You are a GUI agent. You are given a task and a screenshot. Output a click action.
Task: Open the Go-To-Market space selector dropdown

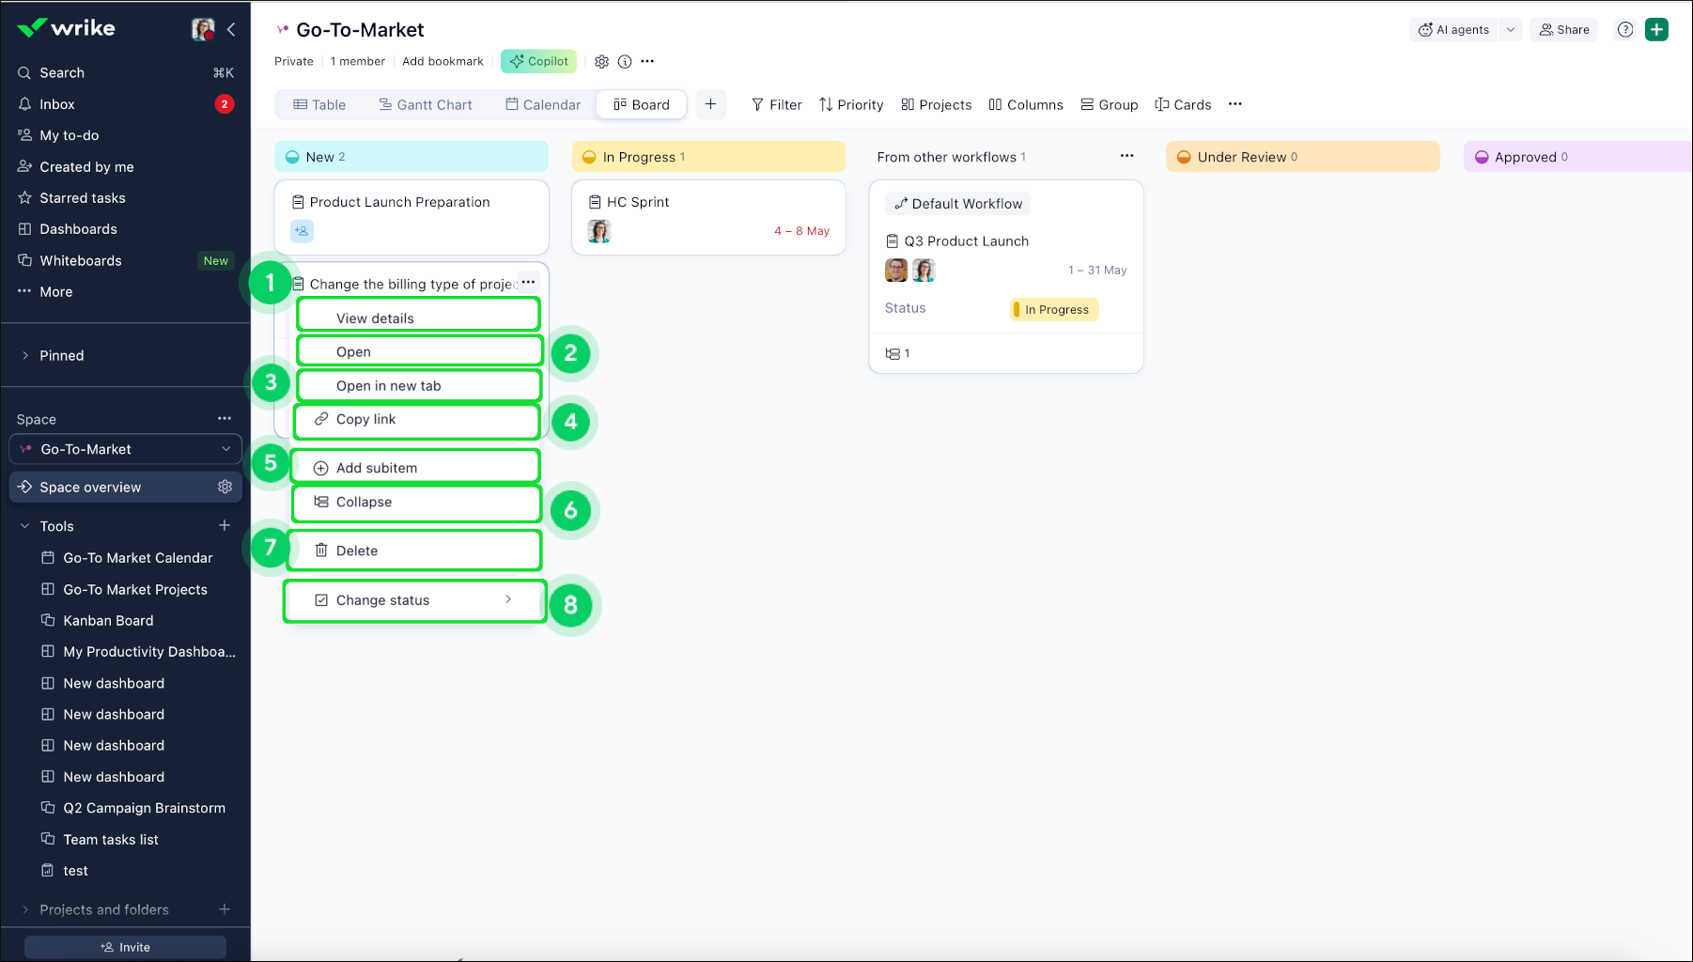point(126,450)
